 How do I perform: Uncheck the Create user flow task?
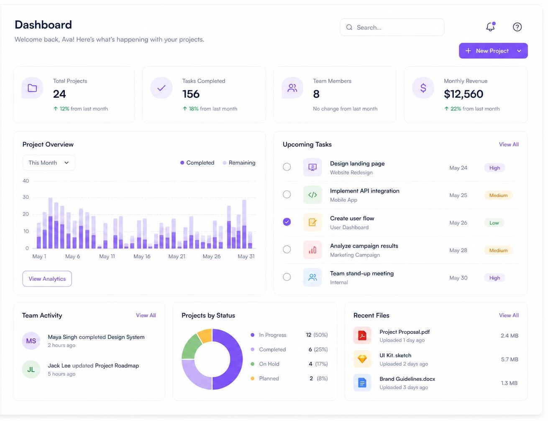tap(287, 222)
